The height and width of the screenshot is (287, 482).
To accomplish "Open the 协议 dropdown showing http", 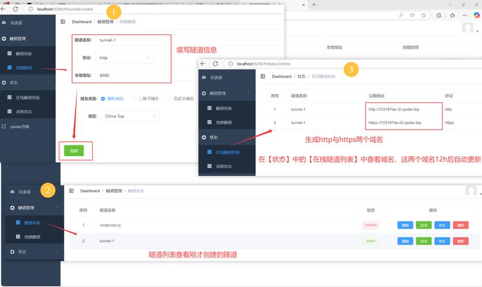I will pyautogui.click(x=124, y=57).
